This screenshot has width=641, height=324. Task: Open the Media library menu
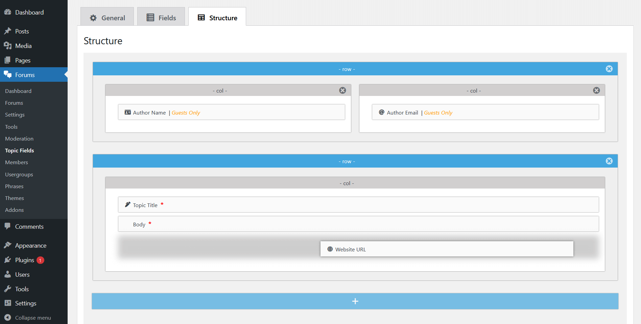[23, 46]
